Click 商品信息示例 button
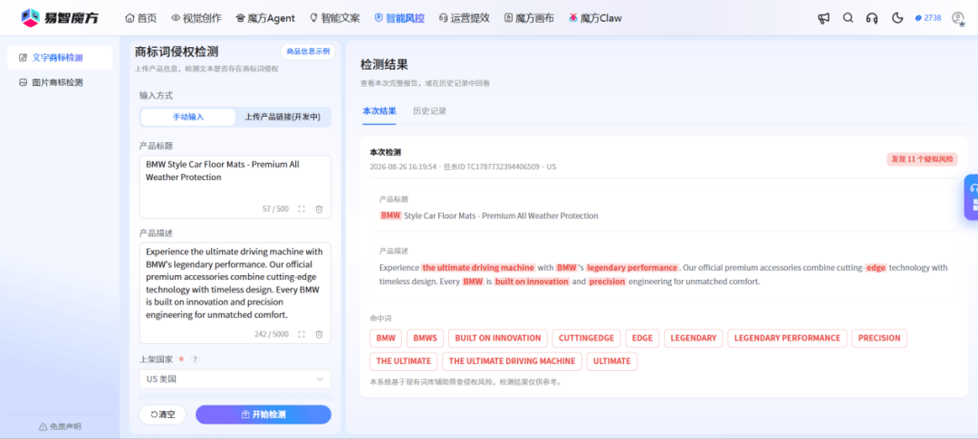The width and height of the screenshot is (978, 439). 308,51
